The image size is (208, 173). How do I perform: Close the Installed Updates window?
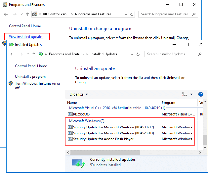[x=201, y=44]
